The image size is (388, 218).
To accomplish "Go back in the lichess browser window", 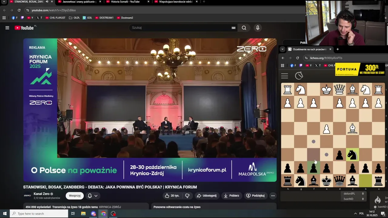I will [283, 58].
